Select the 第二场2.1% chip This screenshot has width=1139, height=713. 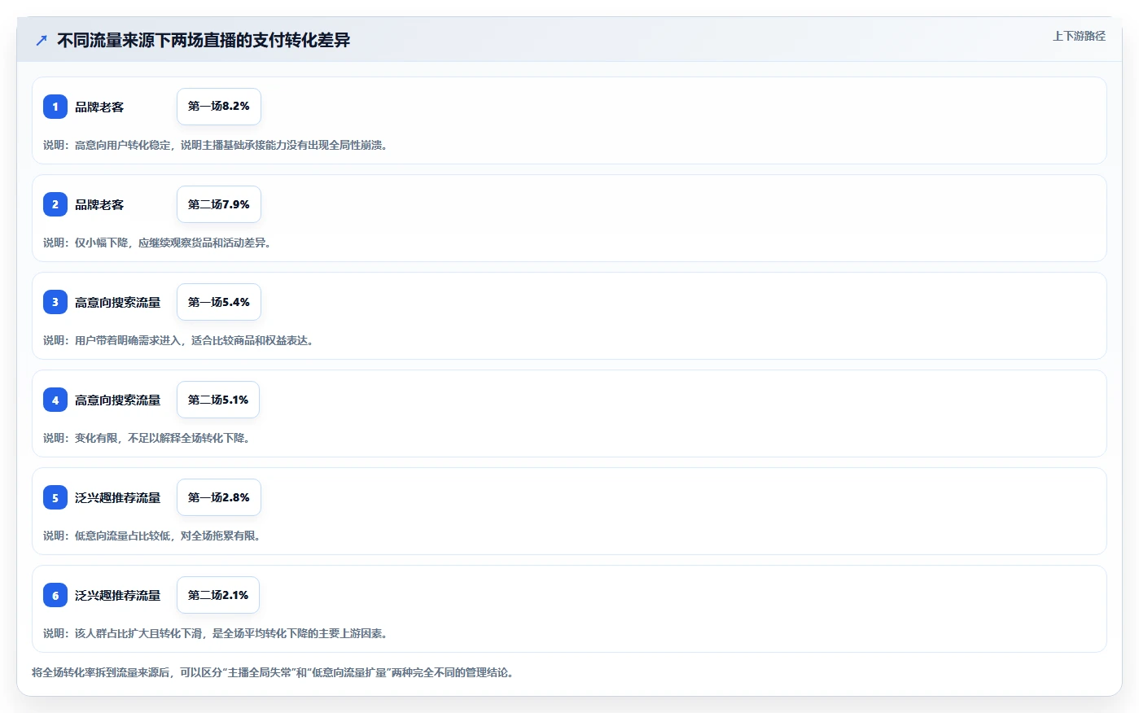[218, 595]
